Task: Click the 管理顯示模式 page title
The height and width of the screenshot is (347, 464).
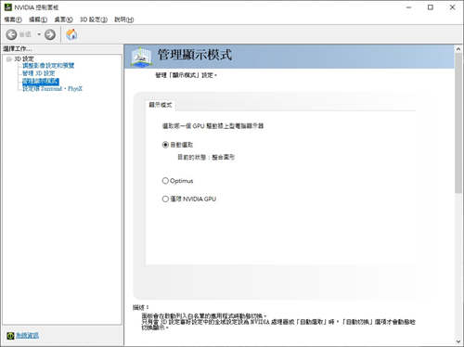Action: 195,55
